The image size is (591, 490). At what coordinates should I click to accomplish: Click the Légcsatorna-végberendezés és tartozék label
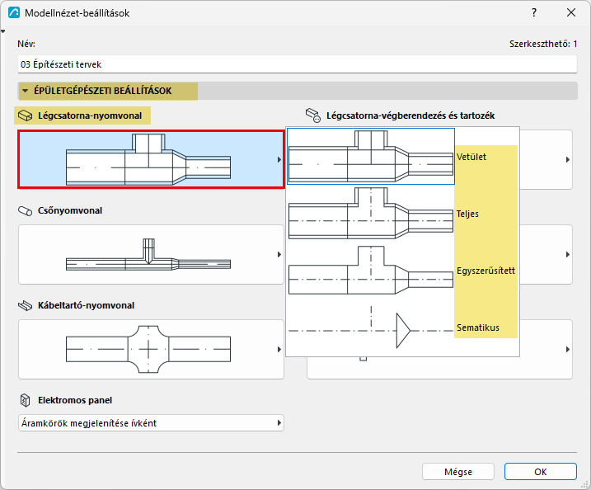tap(410, 115)
